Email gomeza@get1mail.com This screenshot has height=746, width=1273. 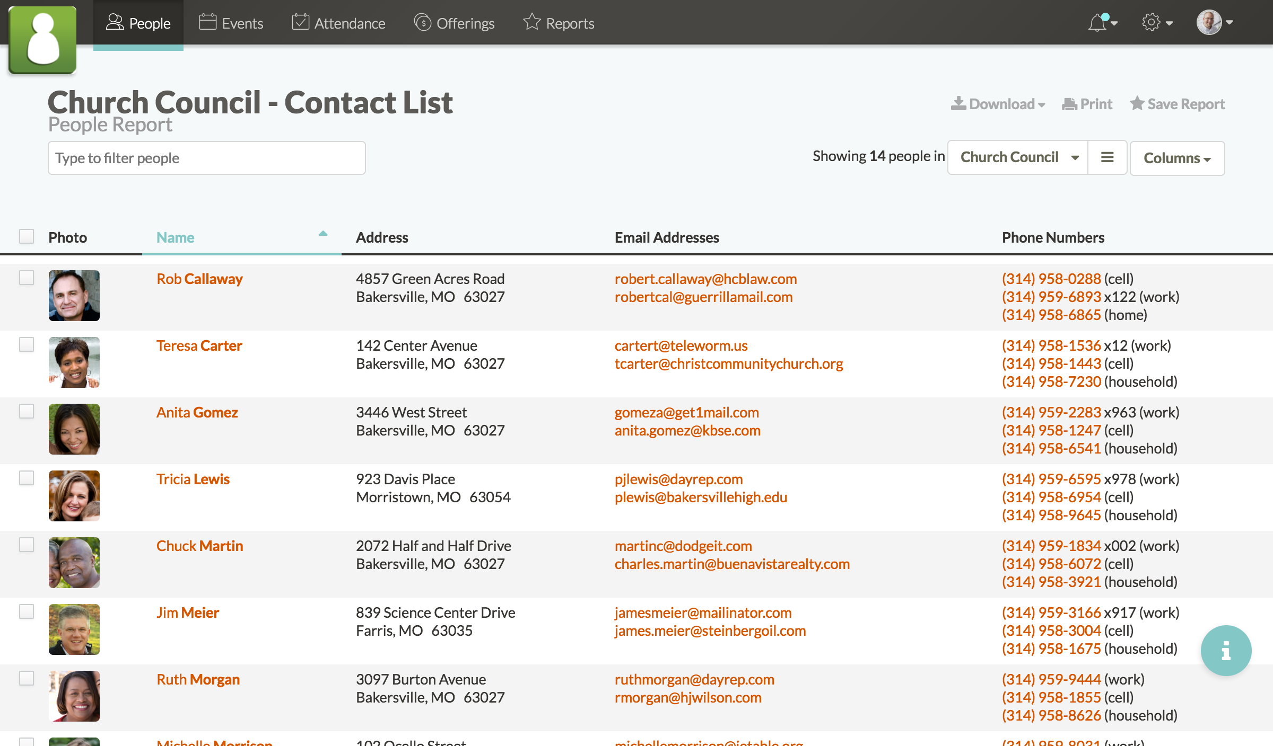point(687,412)
